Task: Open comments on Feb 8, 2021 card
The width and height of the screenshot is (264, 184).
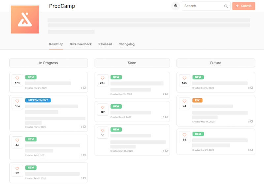Action: pyautogui.click(x=165, y=117)
